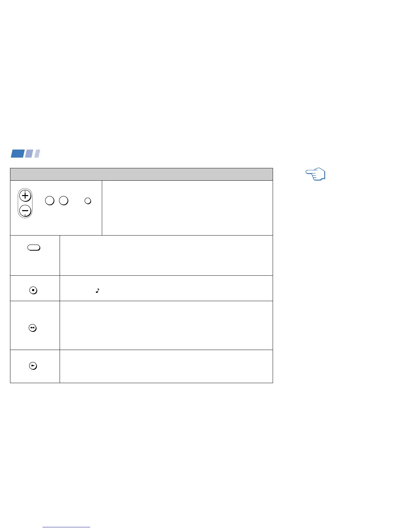Select the second large round button
The width and height of the screenshot is (410, 530).
point(64,201)
